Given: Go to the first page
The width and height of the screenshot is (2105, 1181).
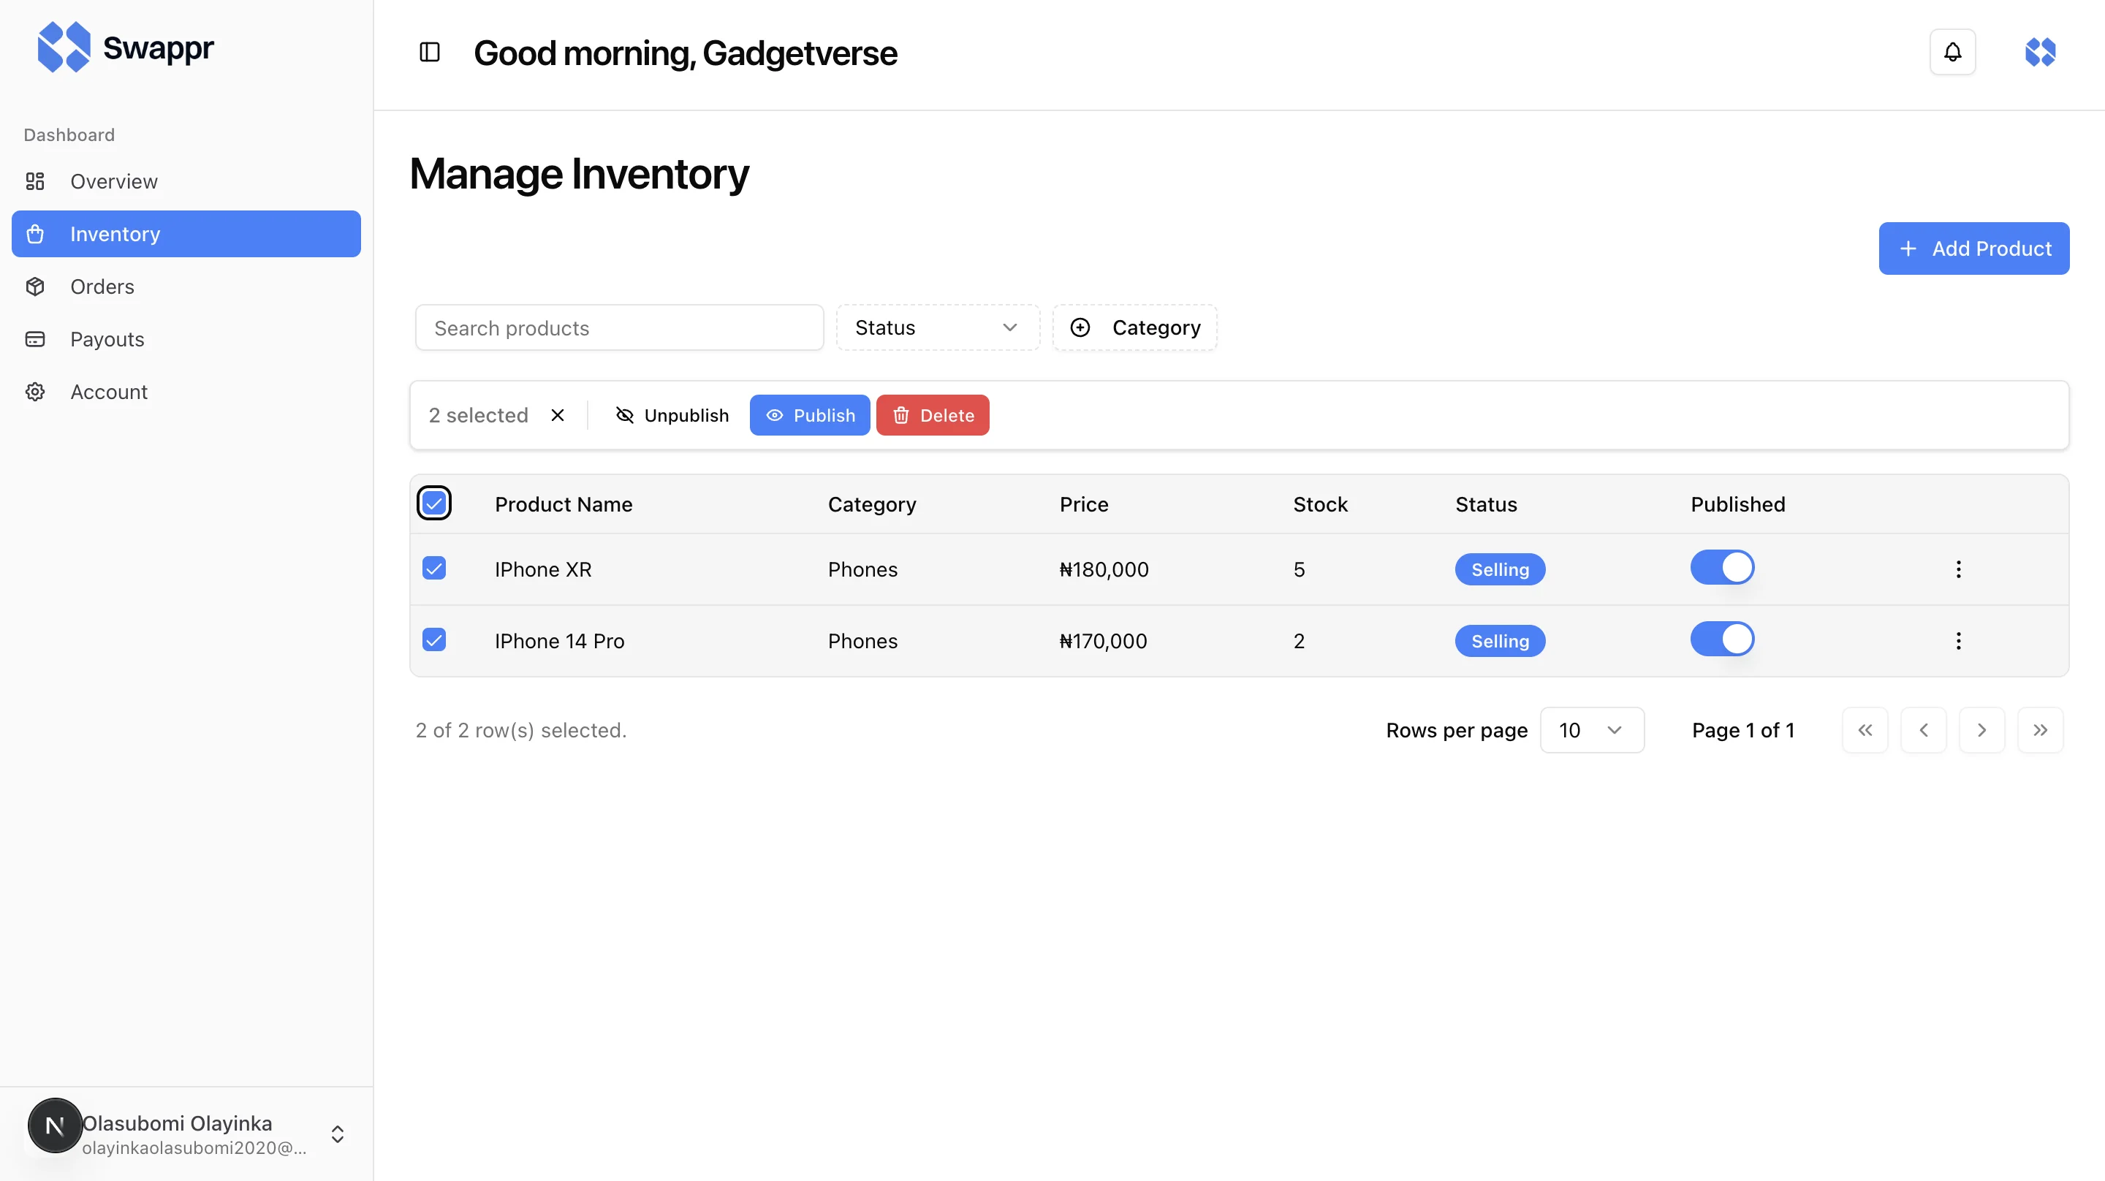Looking at the screenshot, I should pos(1865,730).
